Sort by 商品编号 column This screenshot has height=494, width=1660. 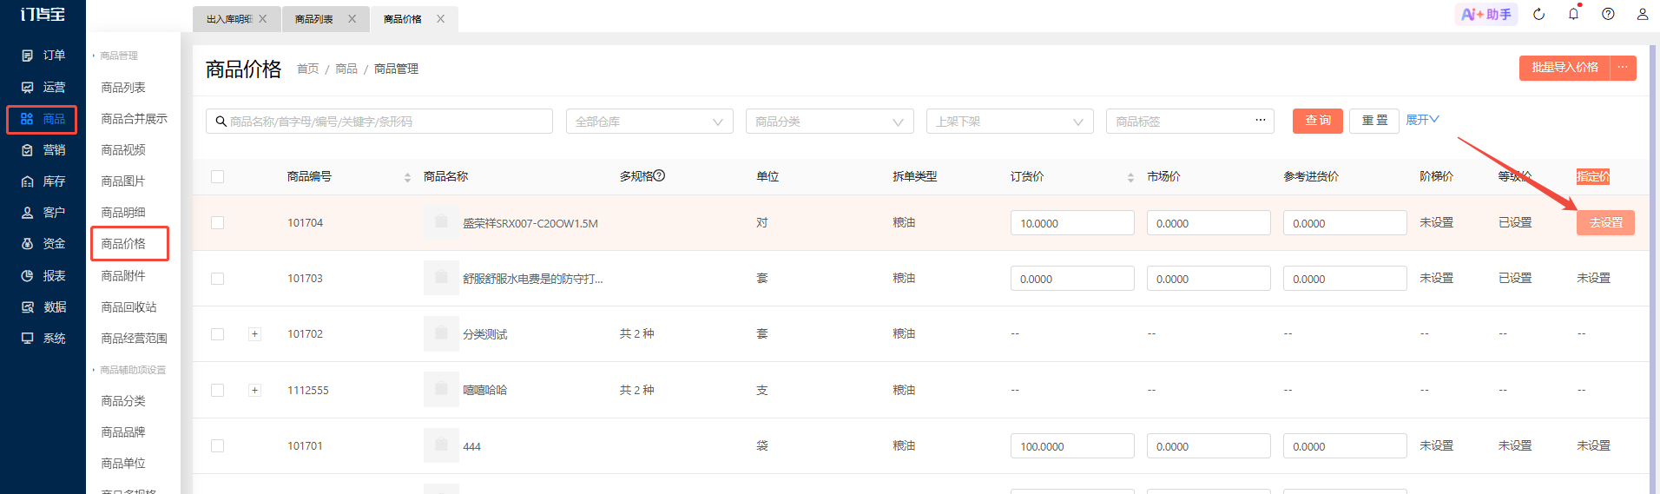pyautogui.click(x=407, y=177)
